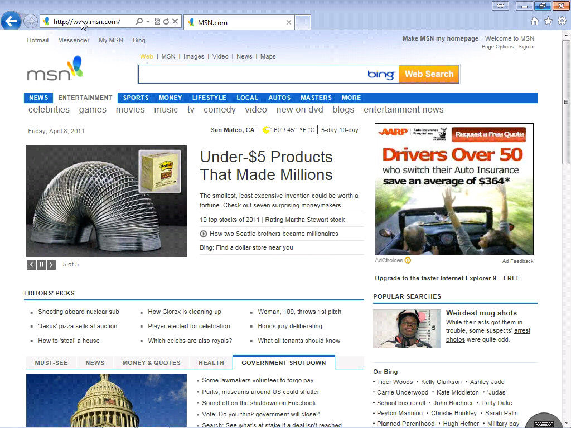Image resolution: width=571 pixels, height=428 pixels.
Task: Open the MASTERS section in the nav bar
Action: pos(316,98)
